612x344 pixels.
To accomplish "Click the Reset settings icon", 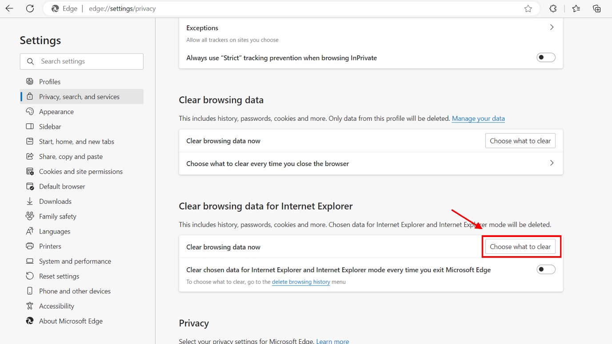I will 30,276.
